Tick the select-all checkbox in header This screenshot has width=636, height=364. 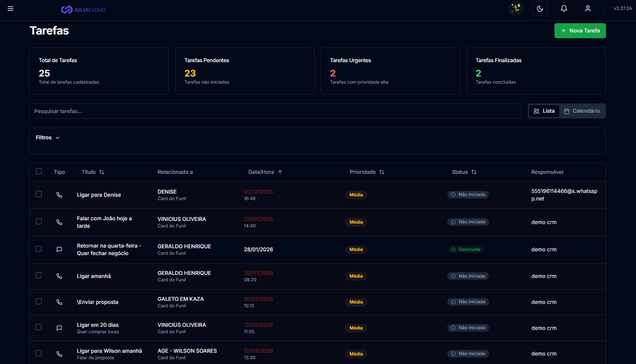coord(39,171)
